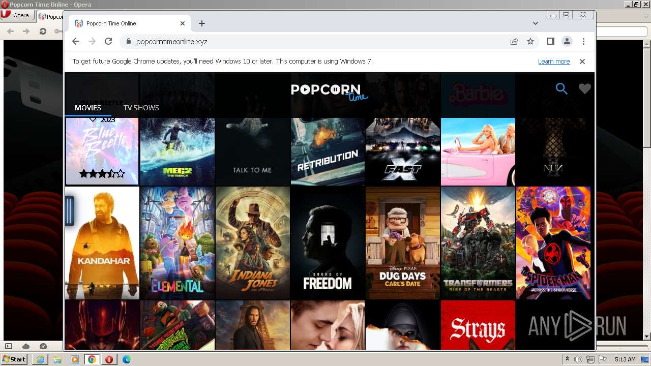Open Windows Explorer folder in taskbar
651x366 pixels.
[x=57, y=359]
